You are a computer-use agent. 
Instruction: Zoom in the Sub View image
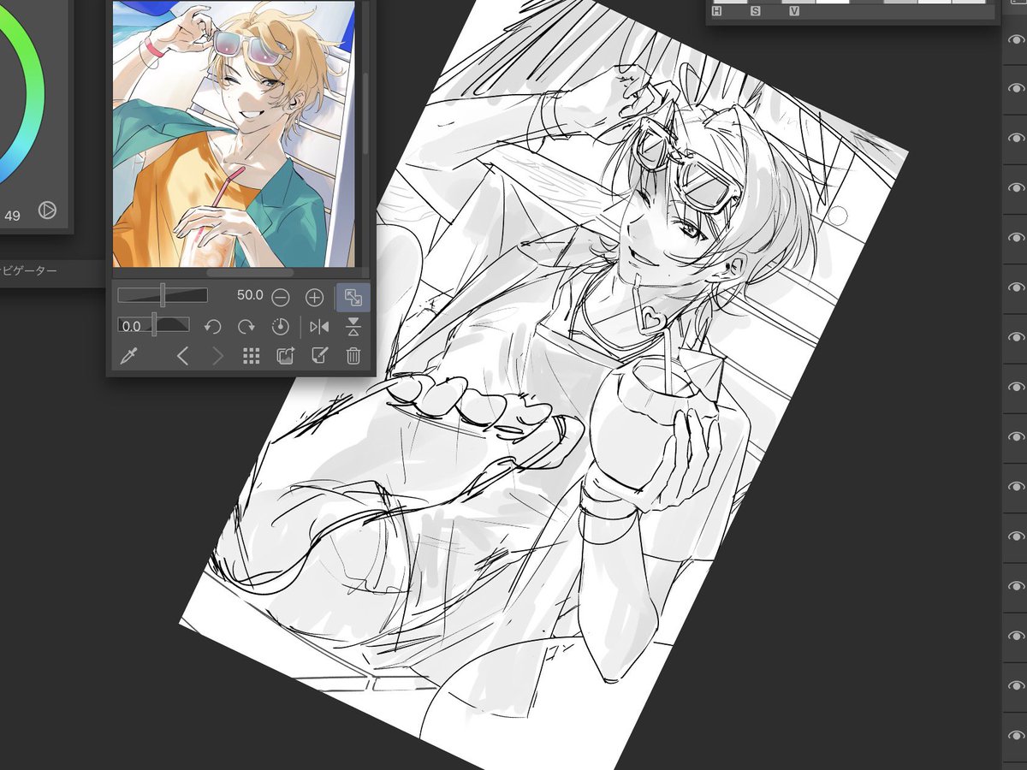click(x=314, y=298)
